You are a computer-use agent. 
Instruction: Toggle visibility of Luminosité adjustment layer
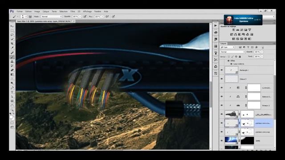(222, 88)
